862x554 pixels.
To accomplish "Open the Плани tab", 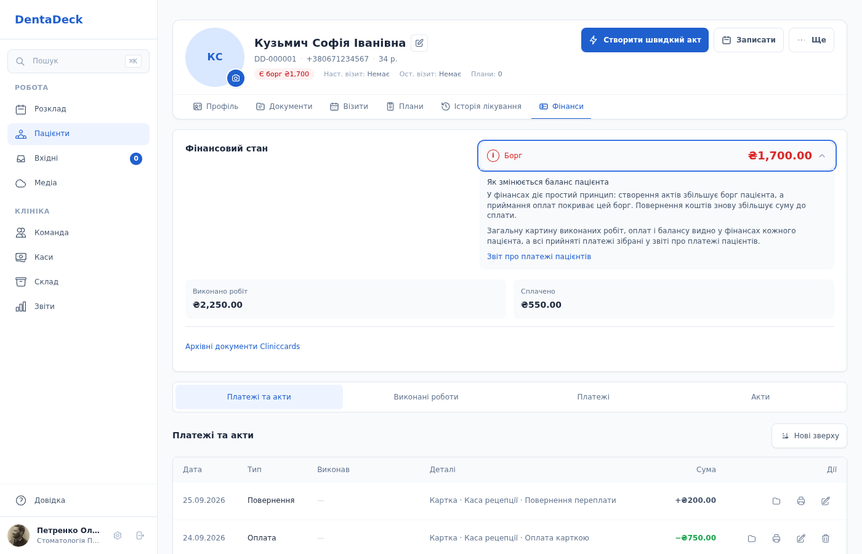I will 405,106.
